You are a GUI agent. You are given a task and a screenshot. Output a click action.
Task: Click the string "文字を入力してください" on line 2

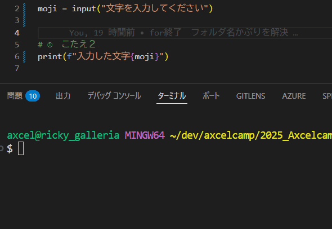pyautogui.click(x=155, y=8)
